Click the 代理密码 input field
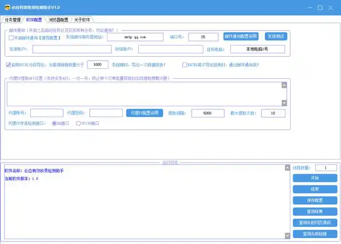Screen dimensions: 341x244 tap(106, 113)
